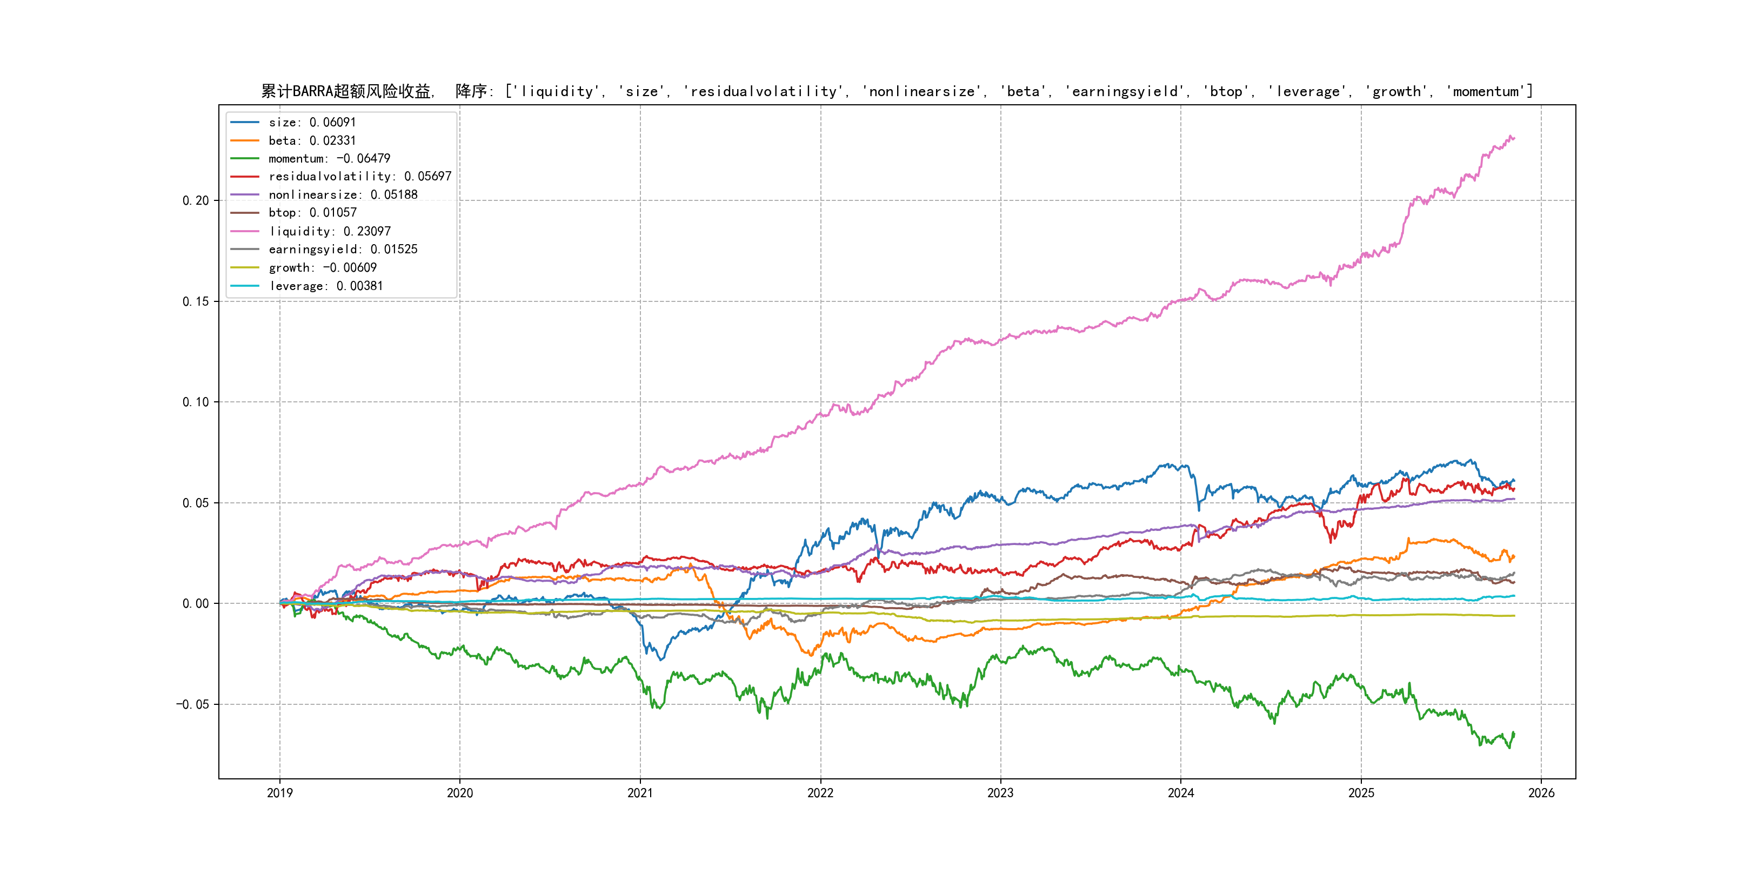This screenshot has width=1751, height=875.
Task: Click the pink liquidity swatch in legend
Action: [x=245, y=232]
